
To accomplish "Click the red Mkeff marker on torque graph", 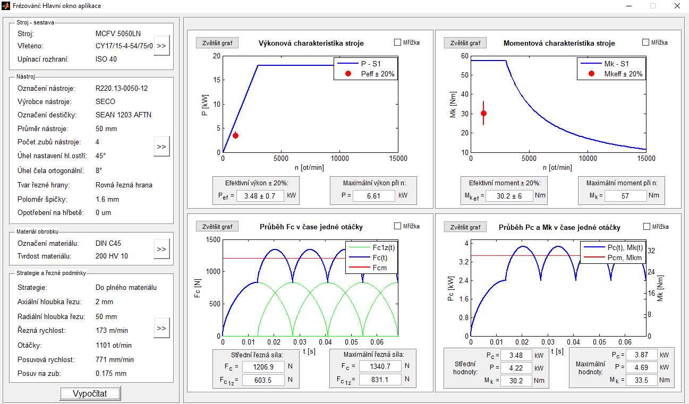I will point(483,113).
